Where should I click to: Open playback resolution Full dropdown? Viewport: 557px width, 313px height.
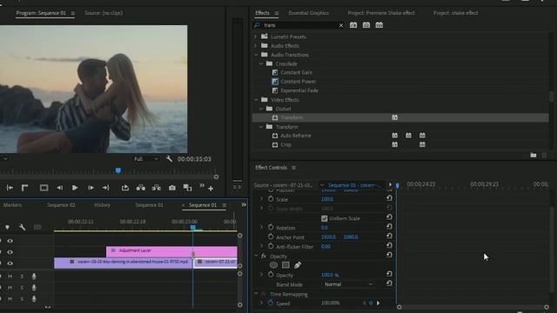pos(146,159)
